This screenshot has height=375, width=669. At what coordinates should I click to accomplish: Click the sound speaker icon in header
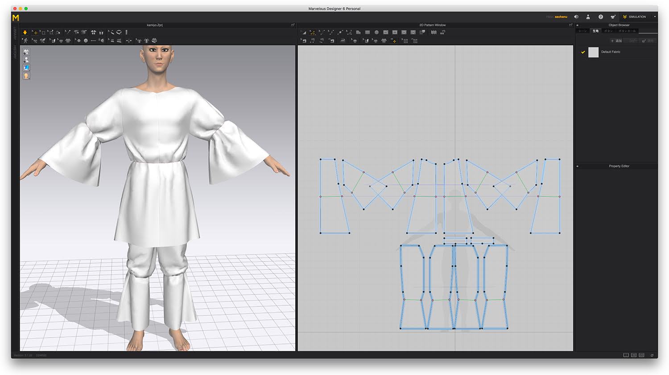[x=576, y=17]
